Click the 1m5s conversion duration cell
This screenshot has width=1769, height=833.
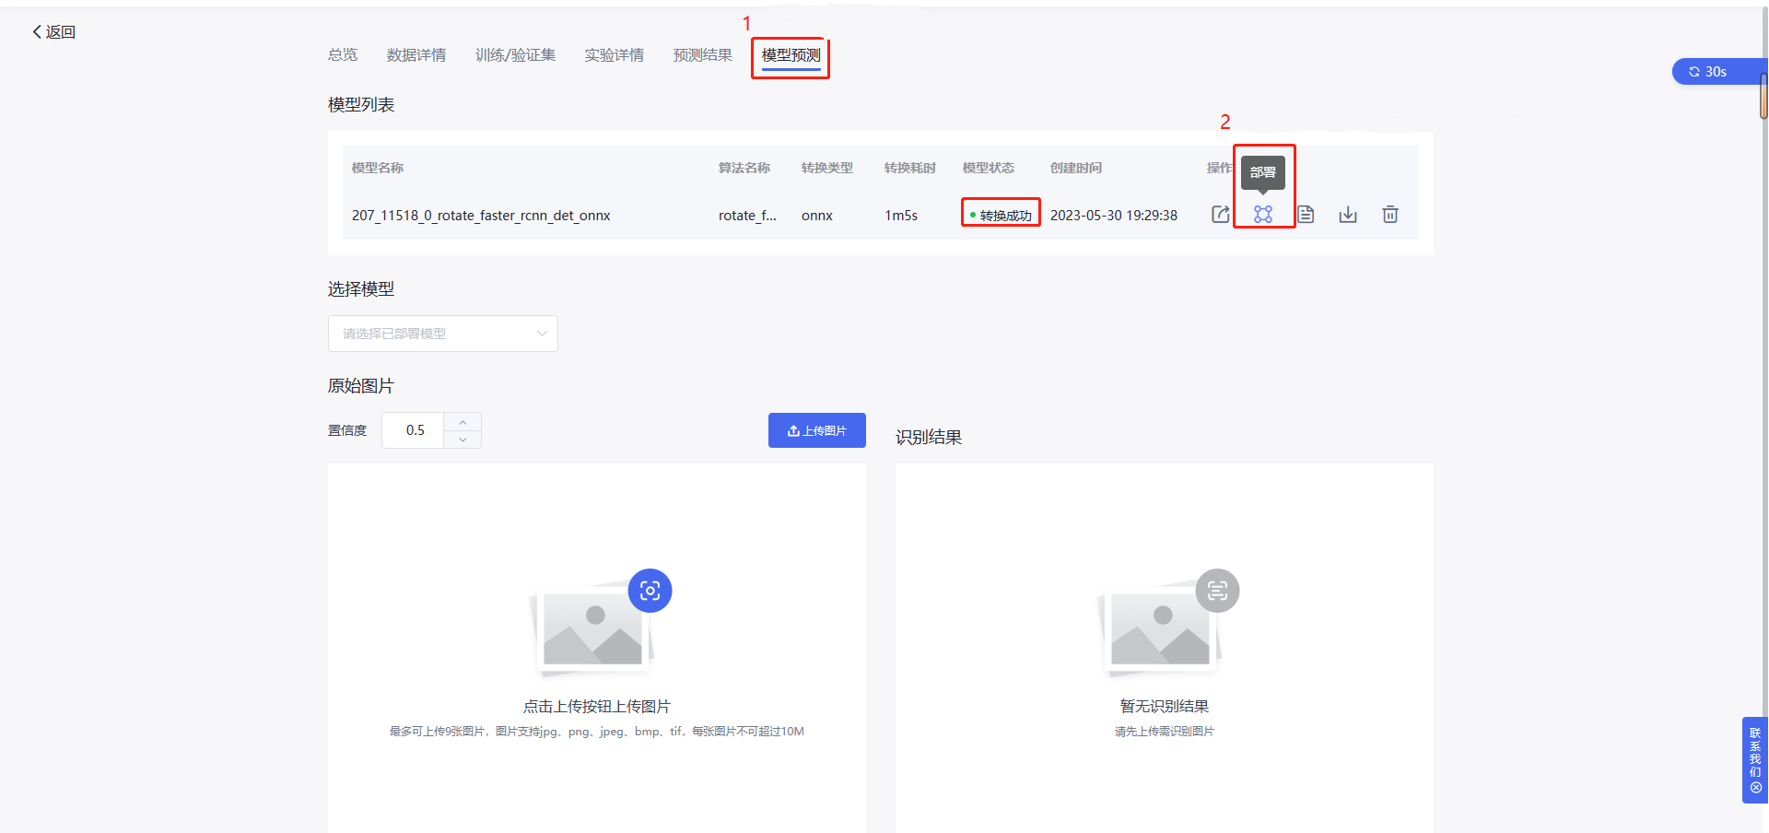pos(901,216)
